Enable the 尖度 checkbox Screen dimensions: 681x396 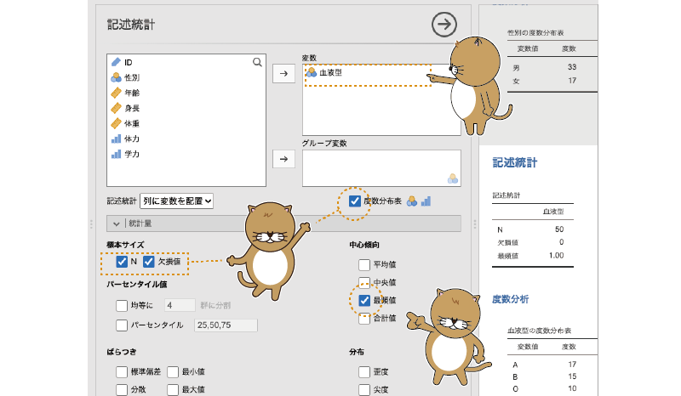click(364, 389)
